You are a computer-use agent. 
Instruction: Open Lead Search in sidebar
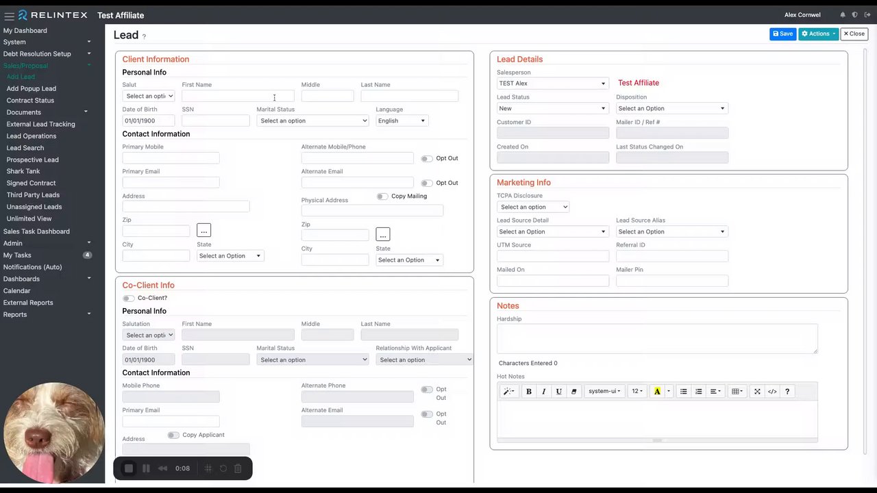(x=25, y=148)
